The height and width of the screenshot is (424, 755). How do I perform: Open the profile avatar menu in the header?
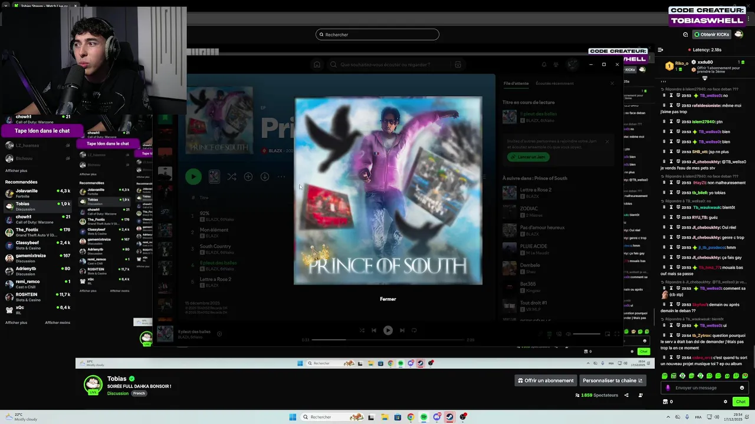click(738, 34)
